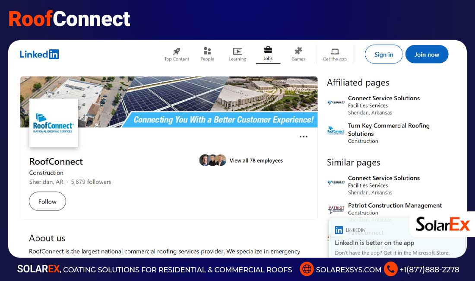This screenshot has height=281, width=475.
Task: Click the RoofConnect company name heading
Action: 56,162
